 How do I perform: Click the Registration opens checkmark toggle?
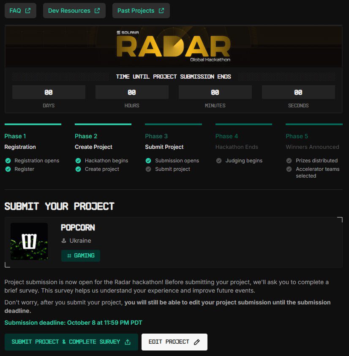coord(8,161)
